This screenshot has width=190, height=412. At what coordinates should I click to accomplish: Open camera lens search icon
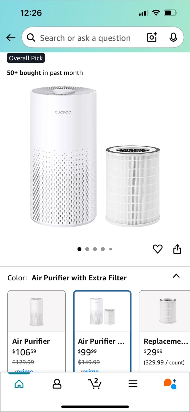coord(152,37)
